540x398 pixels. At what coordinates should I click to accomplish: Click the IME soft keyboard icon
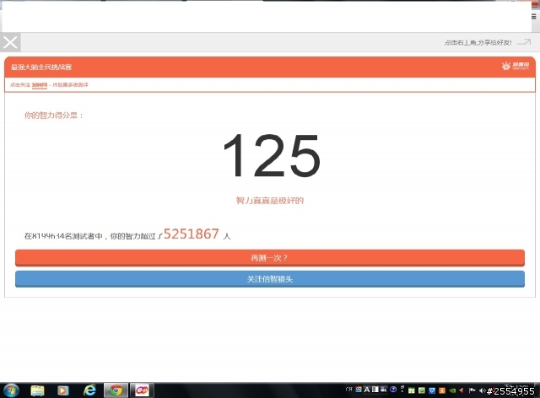[384, 390]
